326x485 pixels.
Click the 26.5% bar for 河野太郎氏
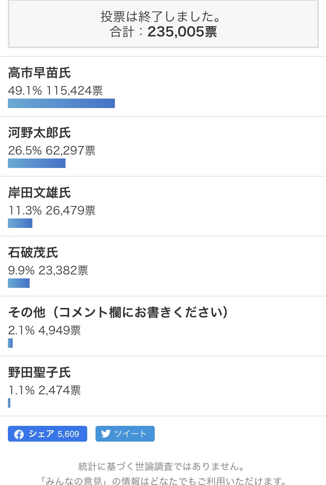[x=37, y=163]
